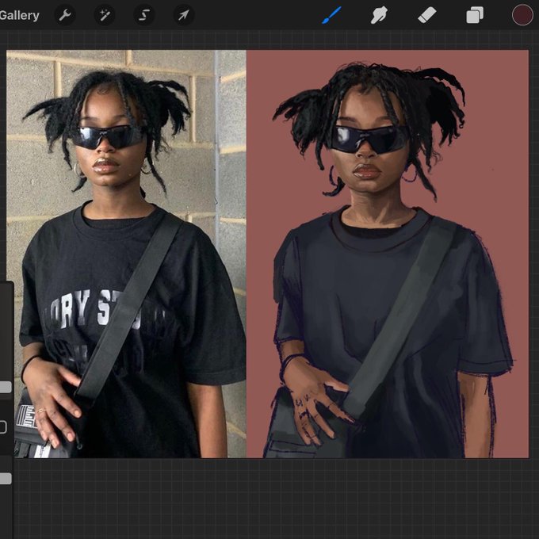Viewport: 539px width, 539px height.
Task: Open the Layers panel
Action: pyautogui.click(x=475, y=16)
